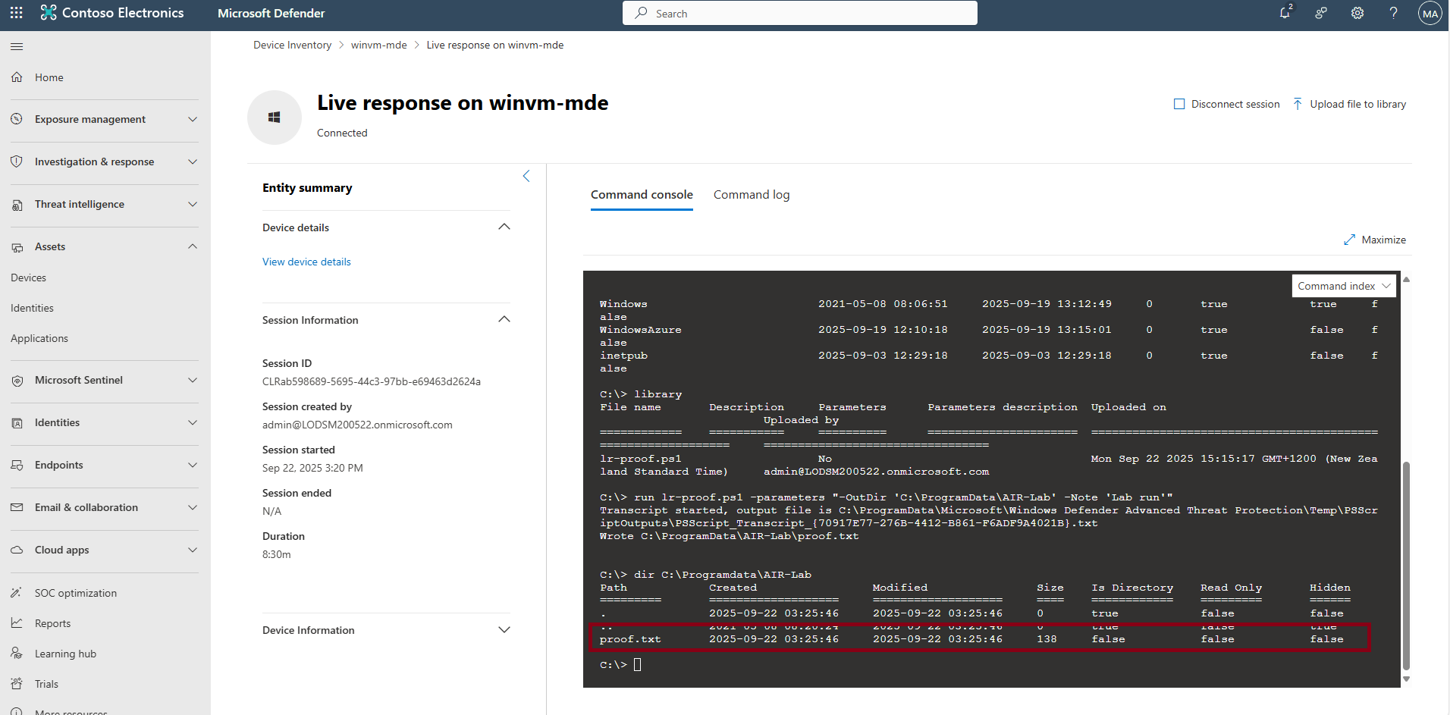Collapse the Entity summary panel arrow
The width and height of the screenshot is (1450, 715).
pos(526,176)
